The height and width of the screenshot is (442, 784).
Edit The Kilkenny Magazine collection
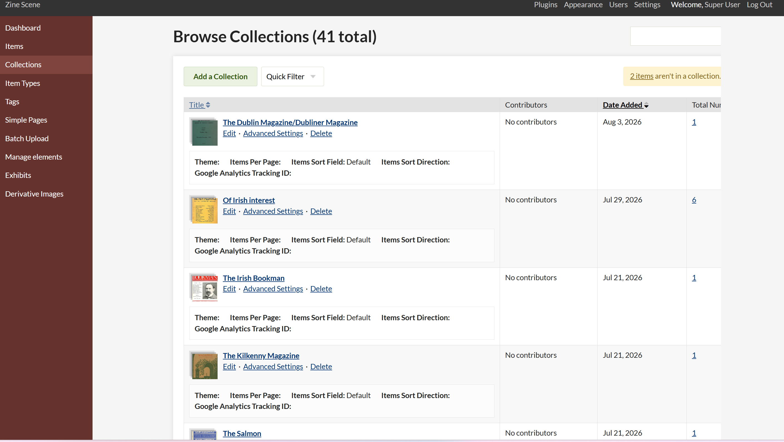coord(229,367)
